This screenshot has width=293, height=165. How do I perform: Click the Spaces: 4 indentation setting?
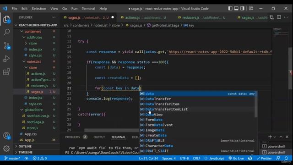(x=169, y=158)
